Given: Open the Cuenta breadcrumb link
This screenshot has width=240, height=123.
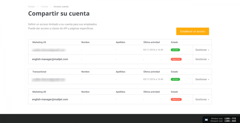Looking at the screenshot, I should coord(44,7).
